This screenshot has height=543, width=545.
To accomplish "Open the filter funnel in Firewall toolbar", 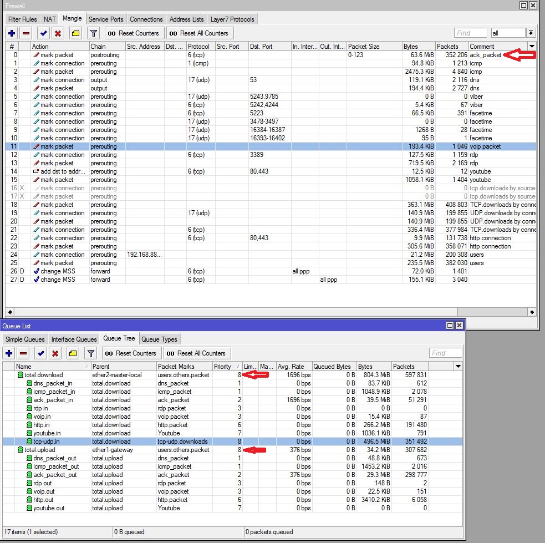I will click(94, 33).
